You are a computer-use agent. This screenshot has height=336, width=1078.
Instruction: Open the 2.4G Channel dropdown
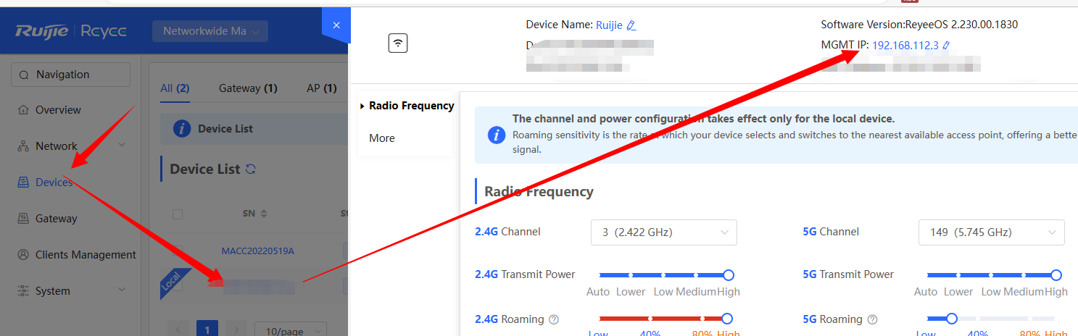pos(663,232)
